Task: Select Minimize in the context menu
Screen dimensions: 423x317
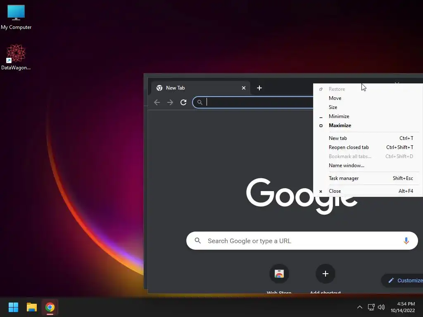Action: (x=368, y=116)
